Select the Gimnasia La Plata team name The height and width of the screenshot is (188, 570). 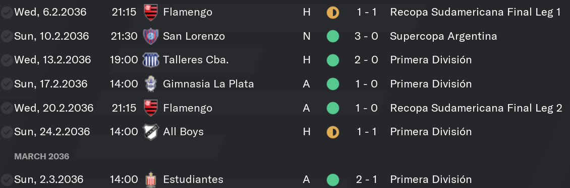(x=208, y=84)
